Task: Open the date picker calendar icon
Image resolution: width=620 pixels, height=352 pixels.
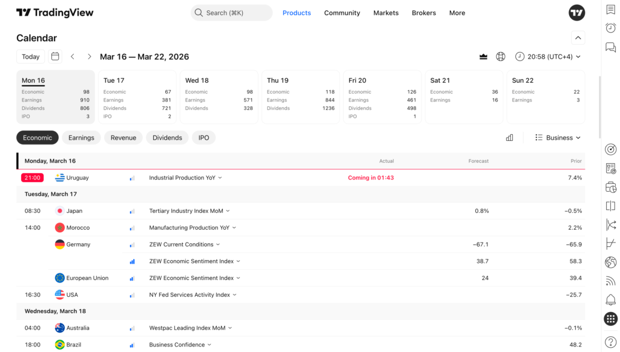Action: coord(55,56)
